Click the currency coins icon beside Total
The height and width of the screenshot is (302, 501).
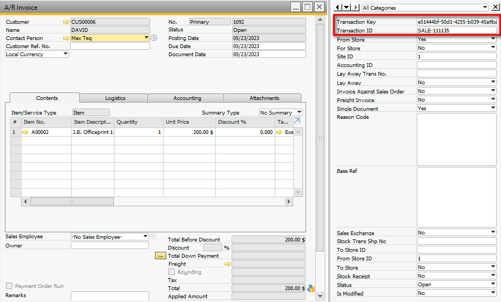pyautogui.click(x=311, y=288)
